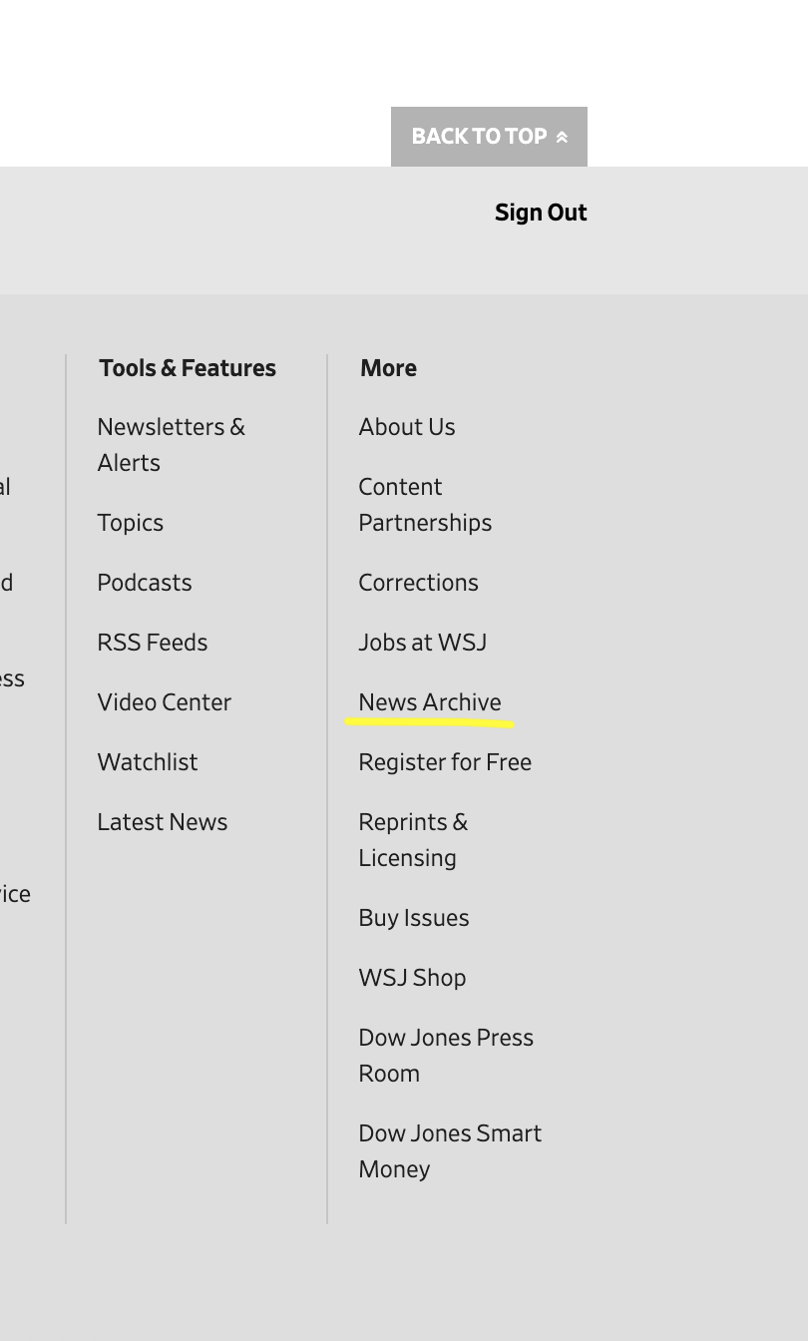Screen dimensions: 808x1341
Task: Go to Topics page
Action: (131, 523)
